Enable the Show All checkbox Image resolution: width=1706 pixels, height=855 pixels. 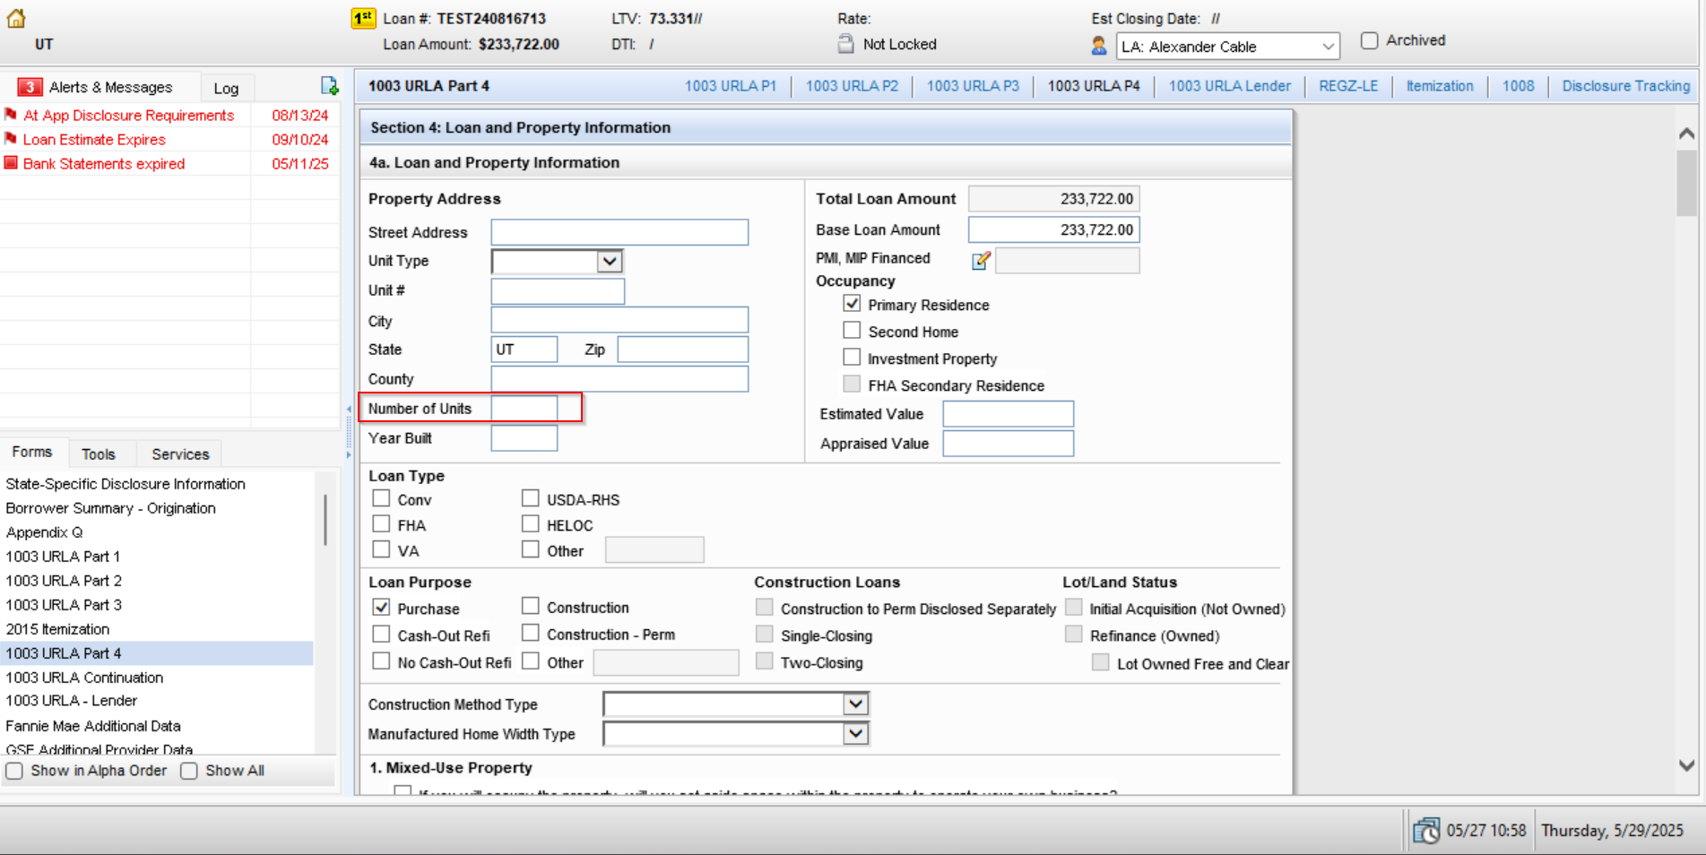click(x=188, y=771)
